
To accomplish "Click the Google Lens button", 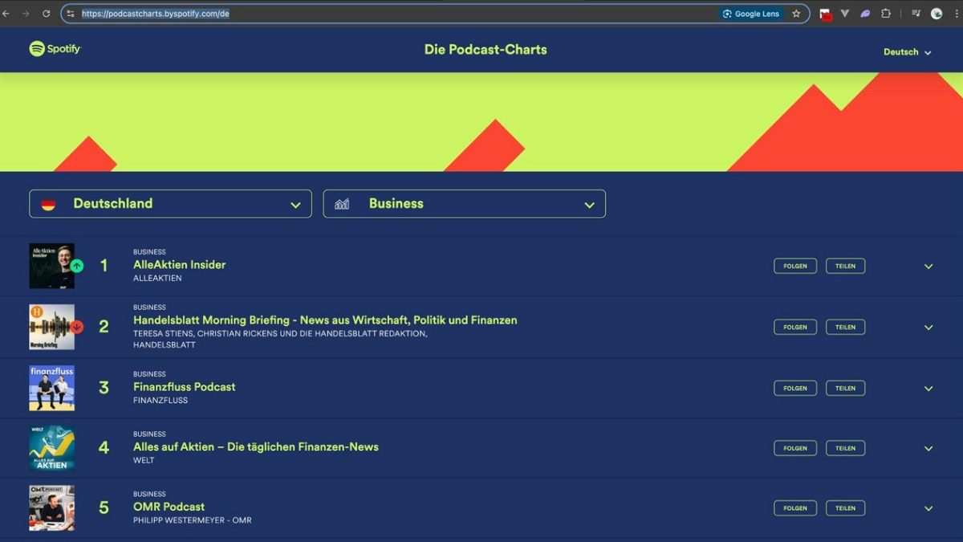I will 751,14.
